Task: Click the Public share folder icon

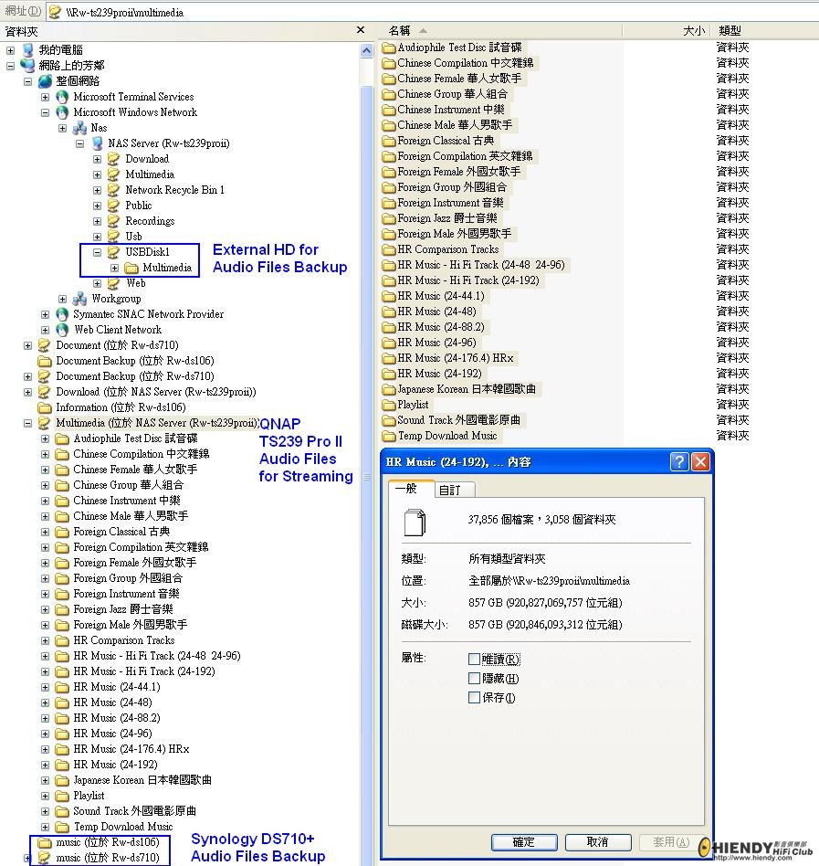Action: (114, 206)
